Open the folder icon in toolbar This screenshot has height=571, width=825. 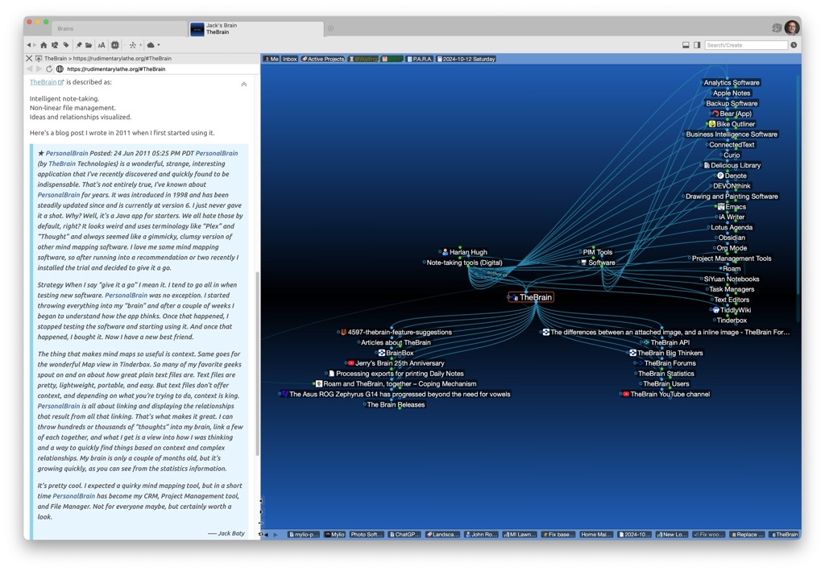tap(89, 45)
